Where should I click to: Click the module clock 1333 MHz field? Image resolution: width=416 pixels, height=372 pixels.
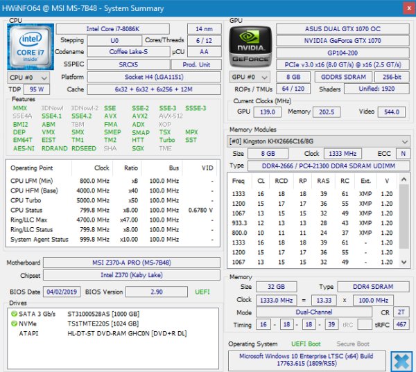(343, 154)
